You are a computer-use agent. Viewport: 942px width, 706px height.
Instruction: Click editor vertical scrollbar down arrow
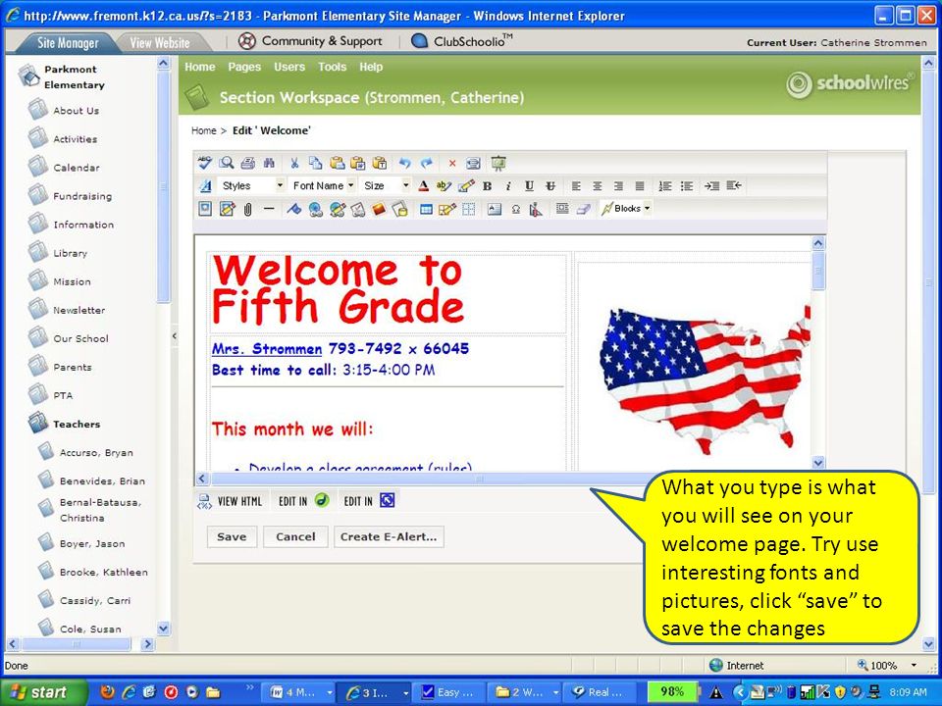click(x=817, y=462)
